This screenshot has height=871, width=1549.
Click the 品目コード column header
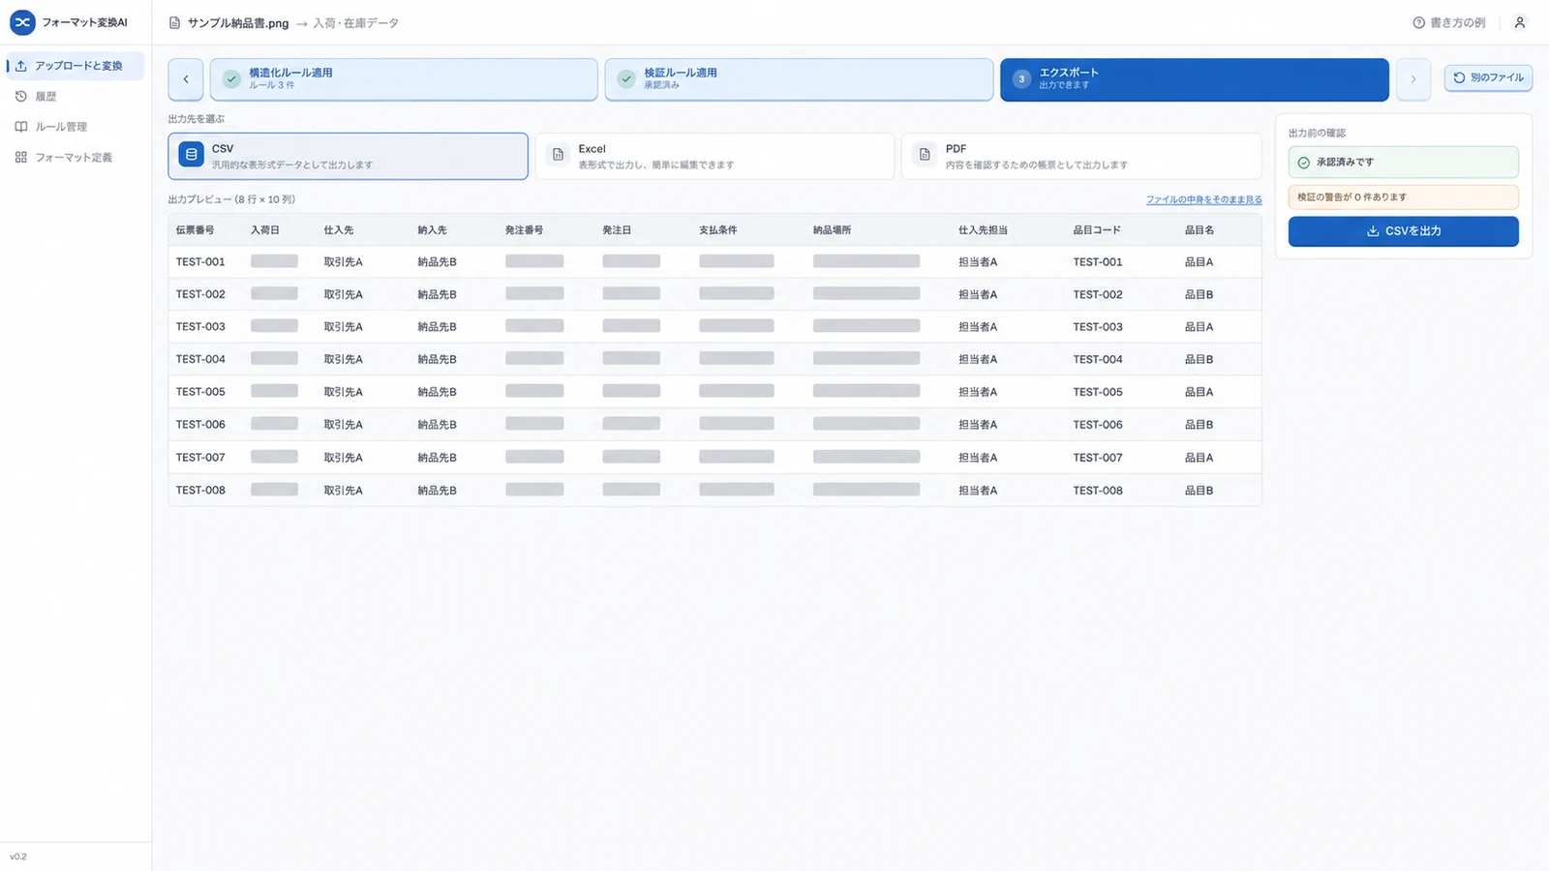[1096, 230]
